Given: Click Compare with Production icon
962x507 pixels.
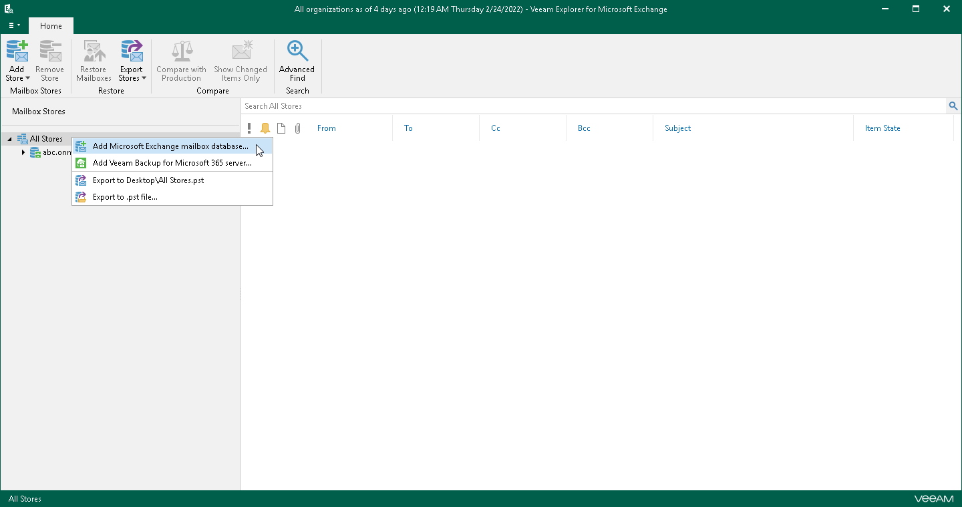Looking at the screenshot, I should pos(182,51).
